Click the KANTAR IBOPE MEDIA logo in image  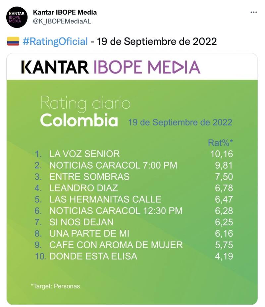point(111,67)
